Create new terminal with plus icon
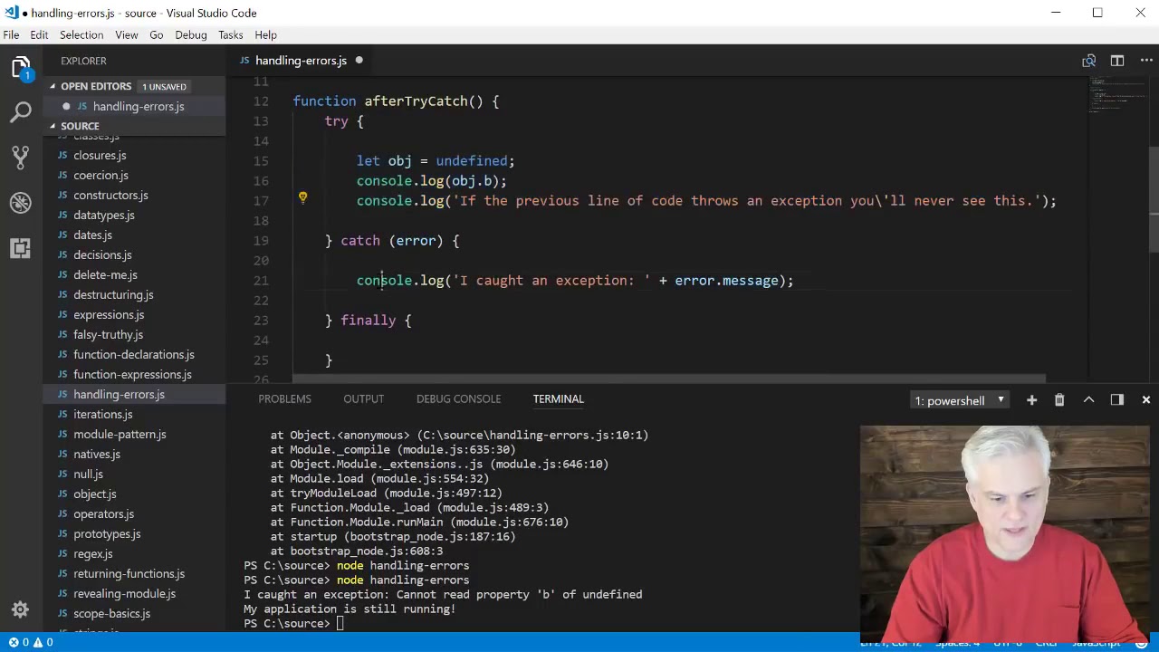Viewport: 1159px width, 652px height. point(1031,400)
